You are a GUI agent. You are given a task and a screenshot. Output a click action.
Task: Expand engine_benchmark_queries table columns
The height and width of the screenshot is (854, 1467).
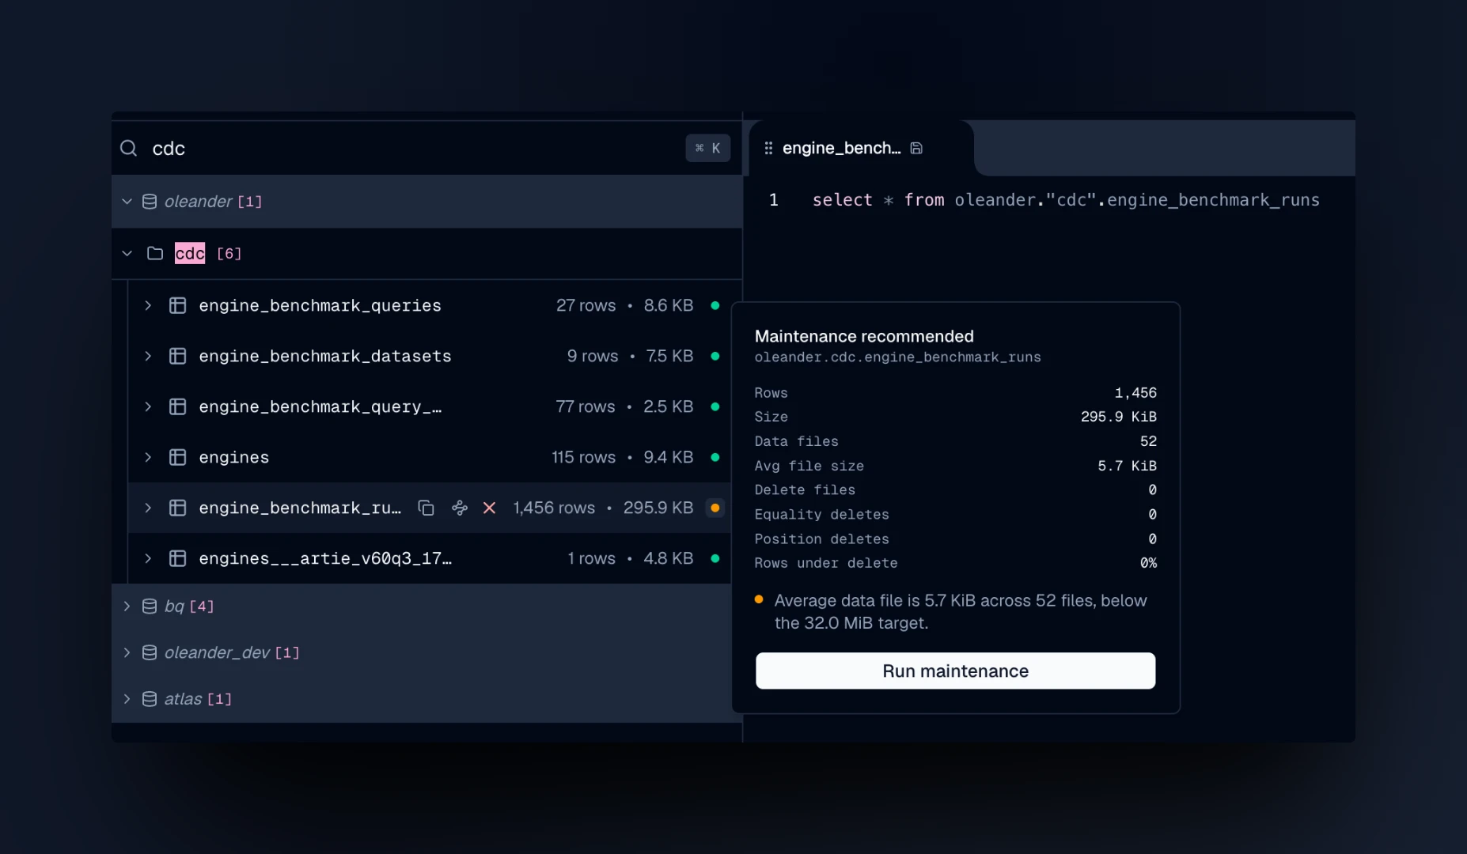148,305
